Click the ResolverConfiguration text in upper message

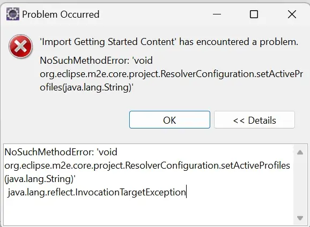pos(208,74)
